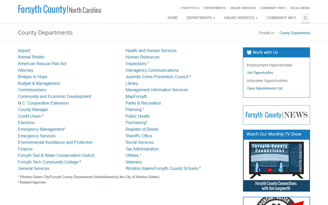Image resolution: width=328 pixels, height=205 pixels.
Task: Open Forsyth Soil & Water Conservation District
Action: (x=56, y=155)
